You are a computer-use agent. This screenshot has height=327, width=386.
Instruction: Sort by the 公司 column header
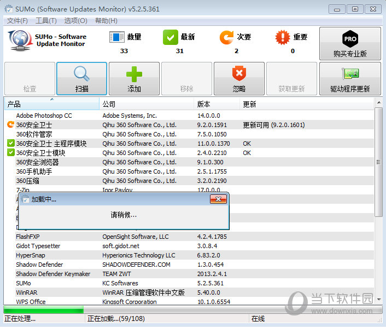tap(147, 104)
